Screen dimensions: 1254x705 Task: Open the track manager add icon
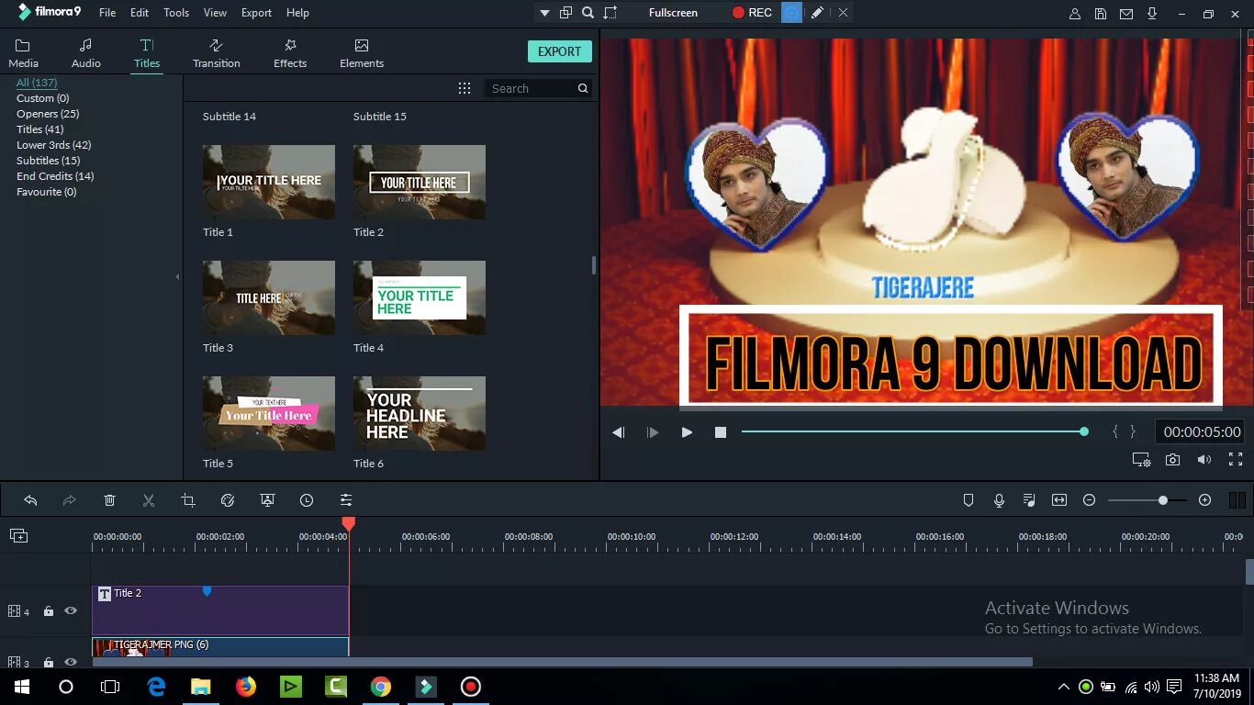point(18,535)
